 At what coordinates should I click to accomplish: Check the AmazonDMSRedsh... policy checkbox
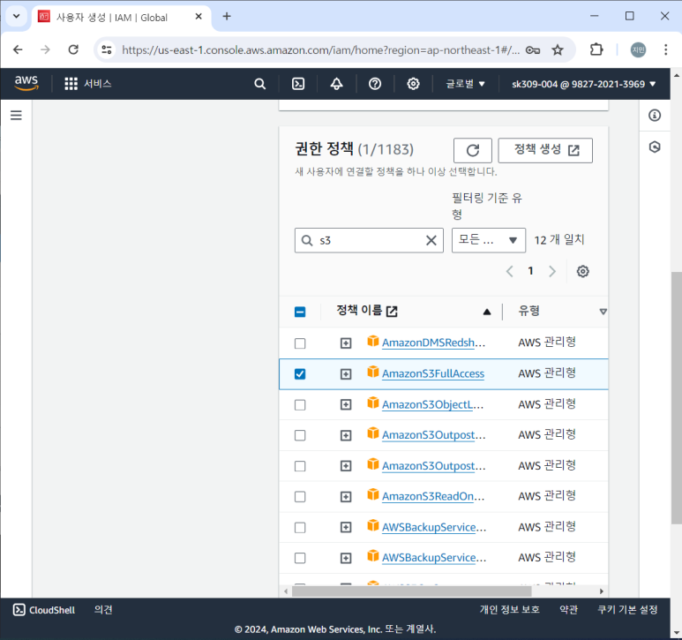click(300, 343)
